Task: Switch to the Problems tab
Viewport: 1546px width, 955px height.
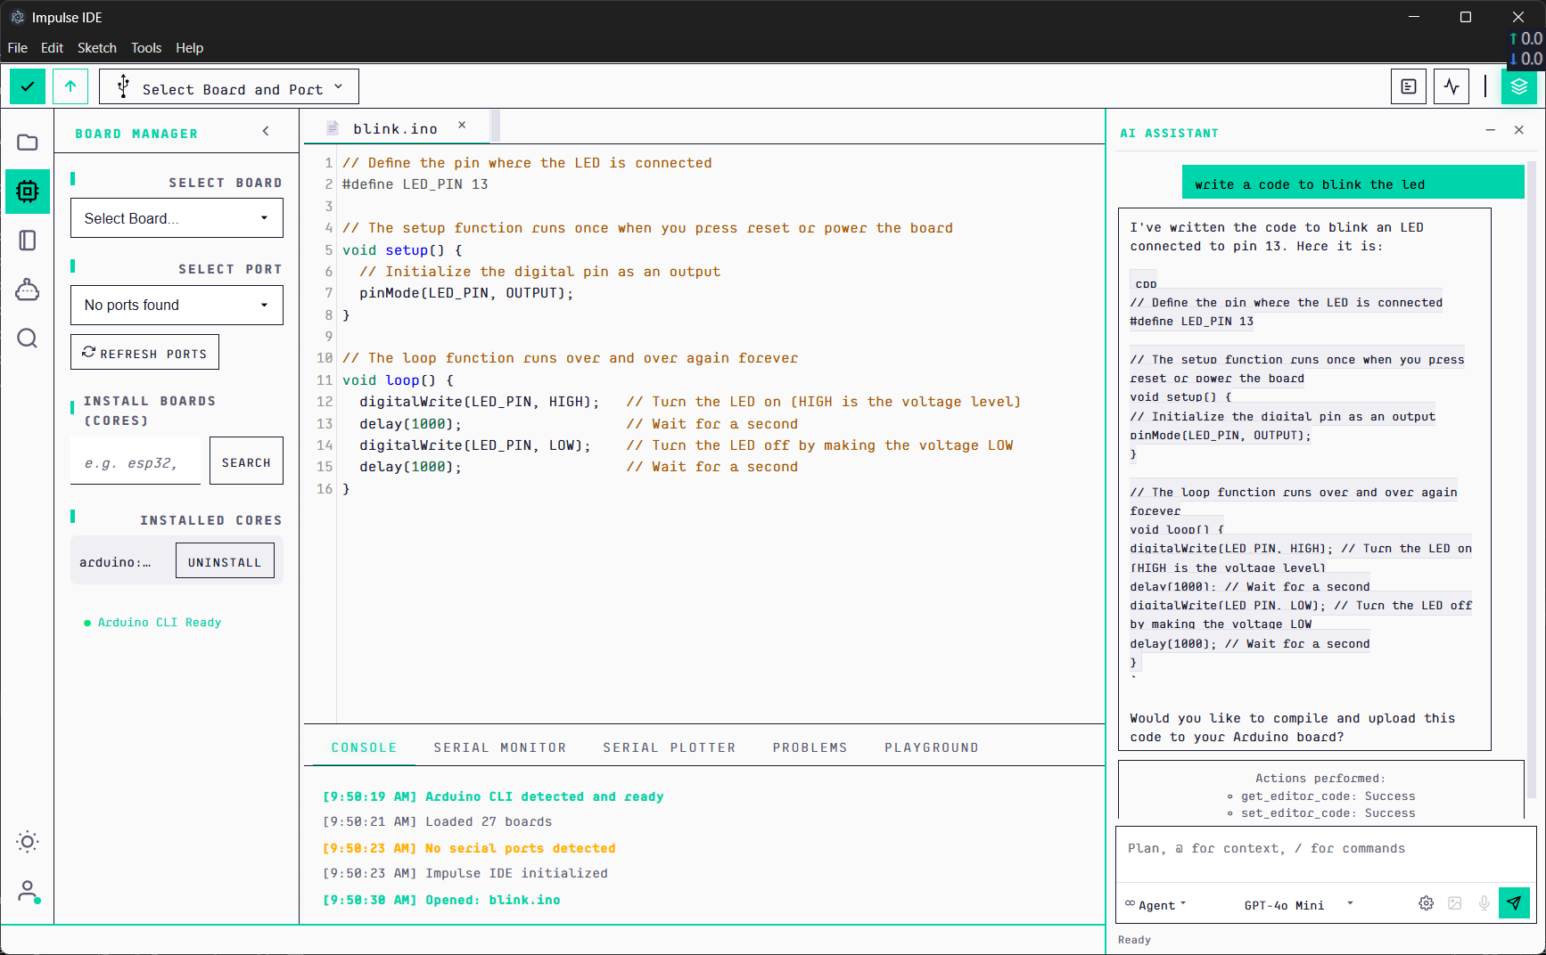Action: point(810,748)
